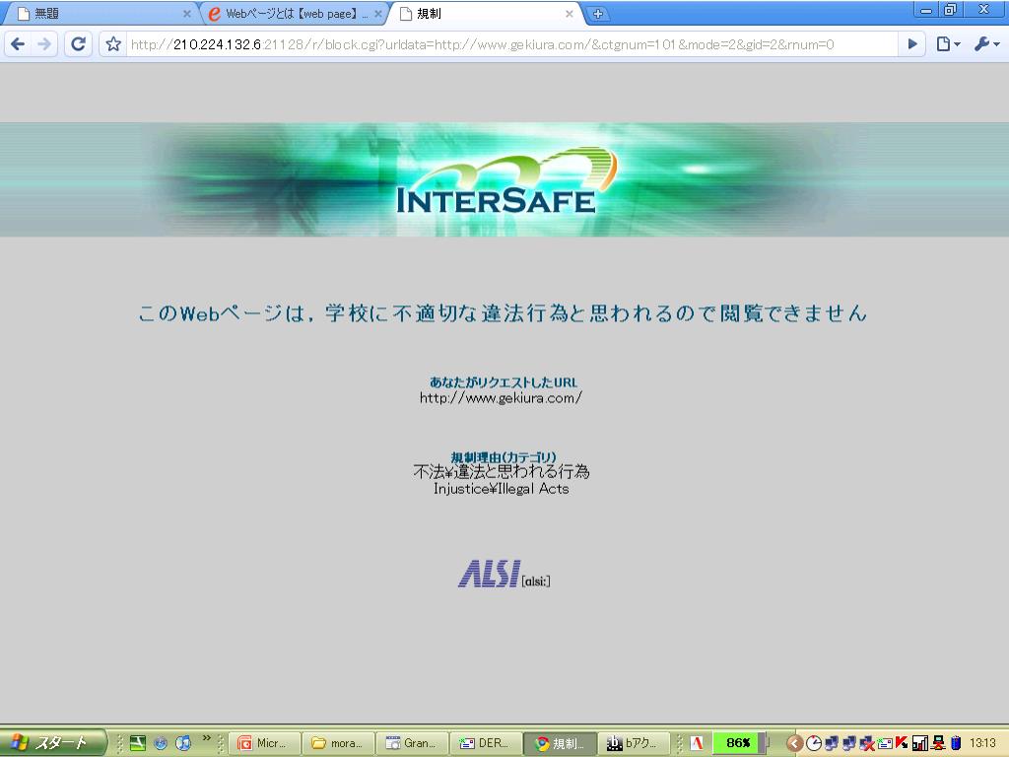
Task: Click the disconnected network tray icon with X
Action: 867,743
